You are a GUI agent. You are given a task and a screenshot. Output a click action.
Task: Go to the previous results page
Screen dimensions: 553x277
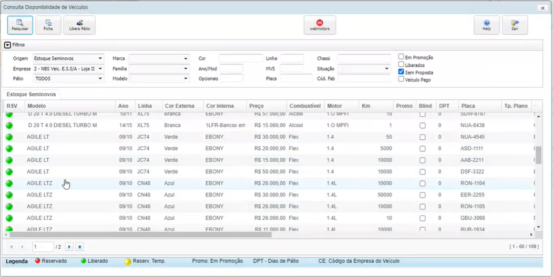22,247
